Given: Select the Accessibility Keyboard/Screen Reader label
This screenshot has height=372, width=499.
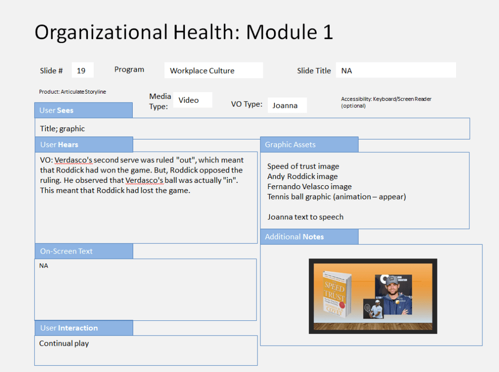Looking at the screenshot, I should click(386, 102).
